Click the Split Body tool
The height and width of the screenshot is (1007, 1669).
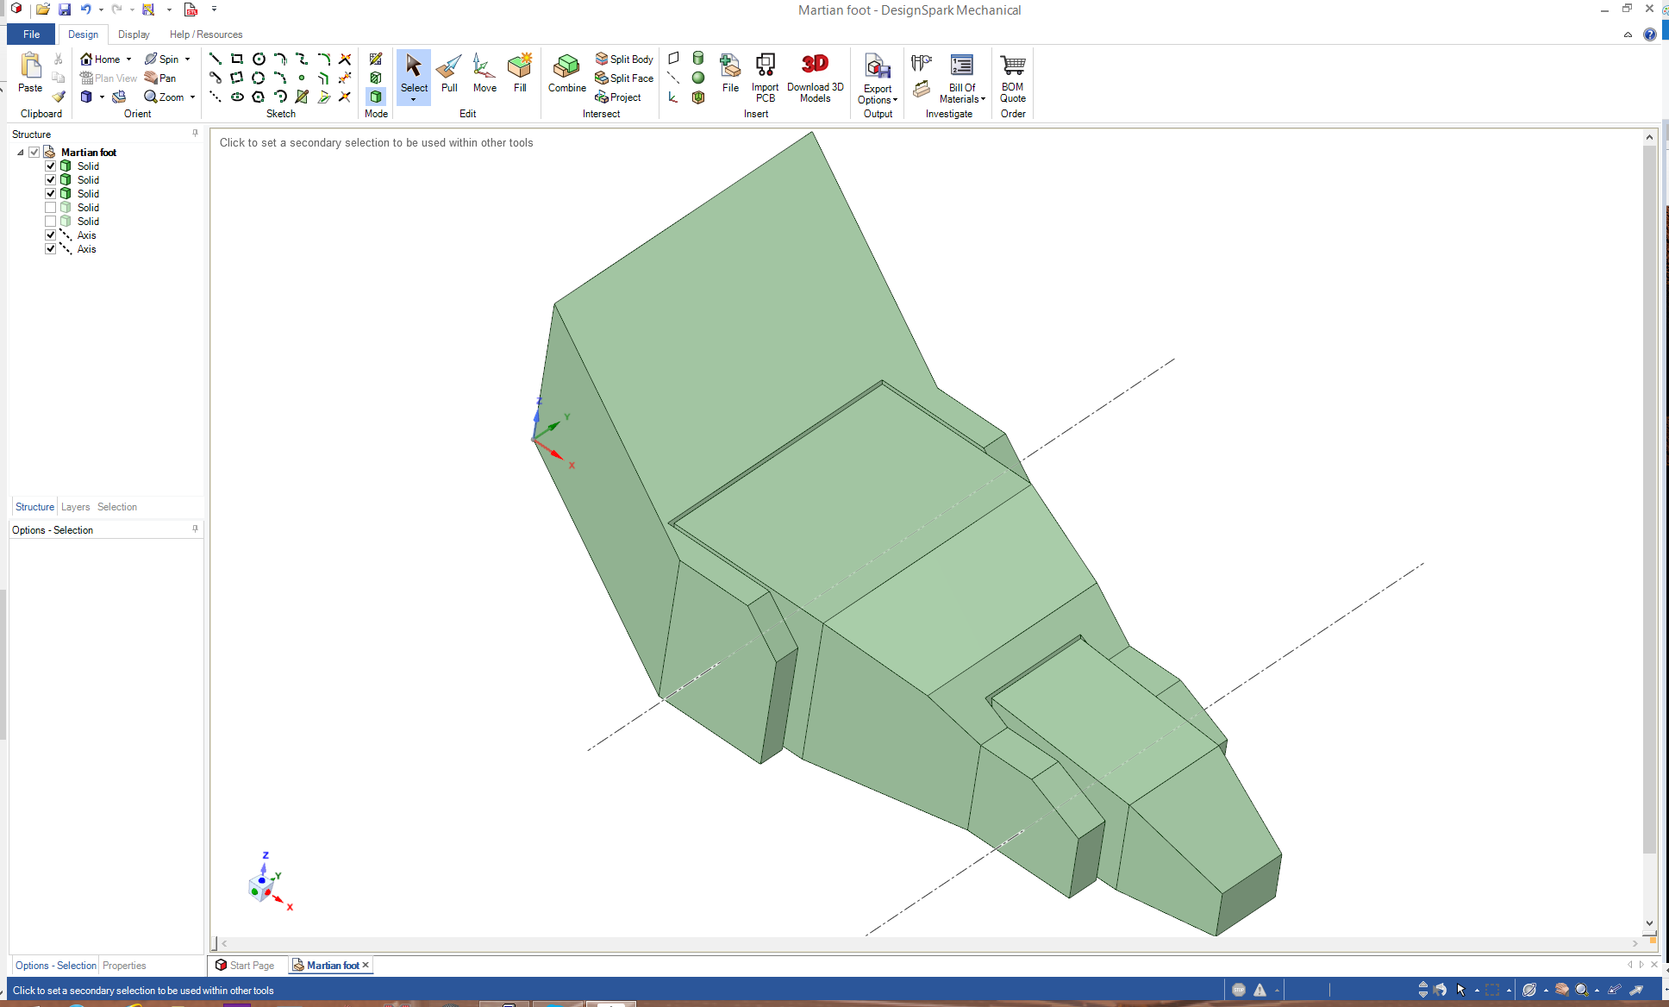624,59
